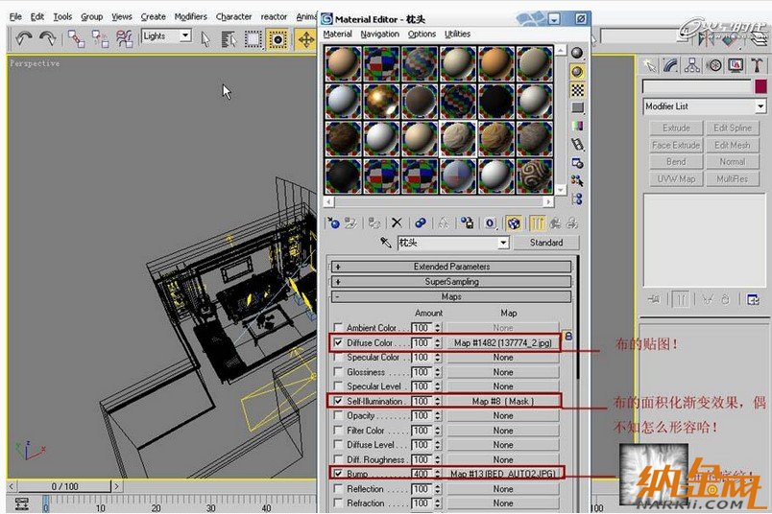This screenshot has width=772, height=514.
Task: Disable the Diffuse Color map checkbox
Action: click(338, 342)
